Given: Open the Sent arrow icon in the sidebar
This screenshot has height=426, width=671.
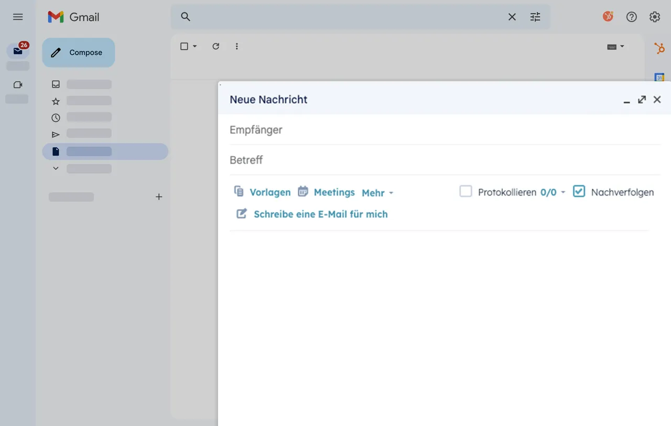Looking at the screenshot, I should point(56,135).
